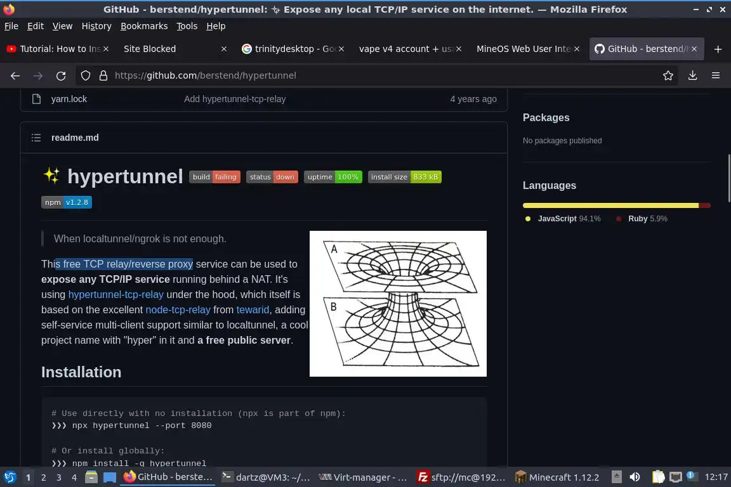Reload the current GitHub page
The width and height of the screenshot is (731, 487).
coord(61,75)
